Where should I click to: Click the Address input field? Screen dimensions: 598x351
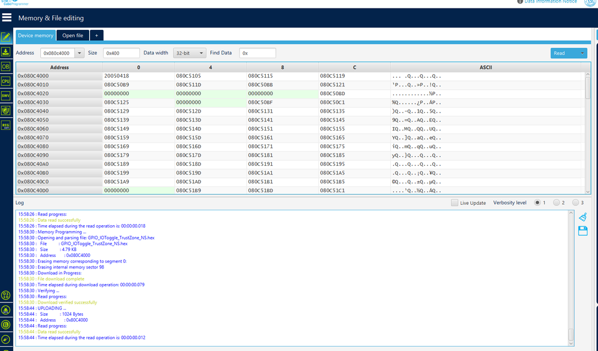point(57,53)
